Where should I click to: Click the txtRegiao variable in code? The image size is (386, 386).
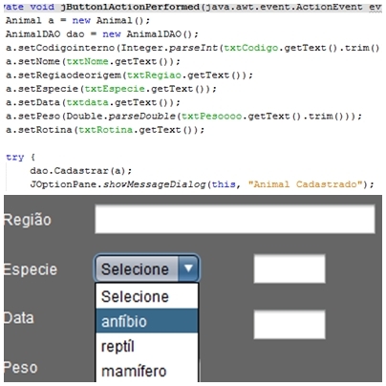pyautogui.click(x=154, y=75)
